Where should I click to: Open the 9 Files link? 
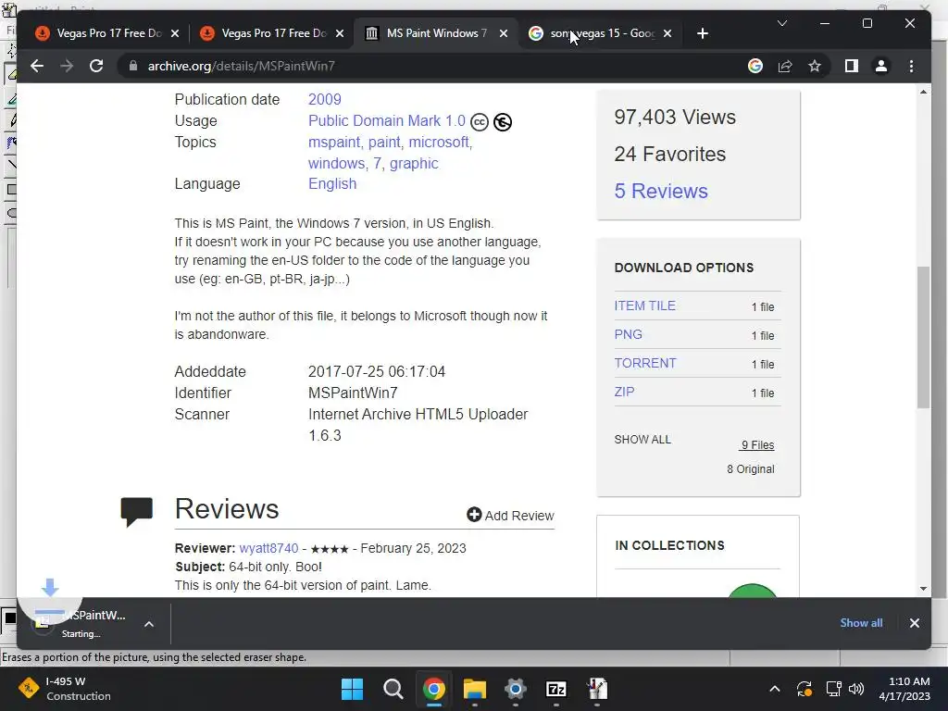click(x=757, y=445)
